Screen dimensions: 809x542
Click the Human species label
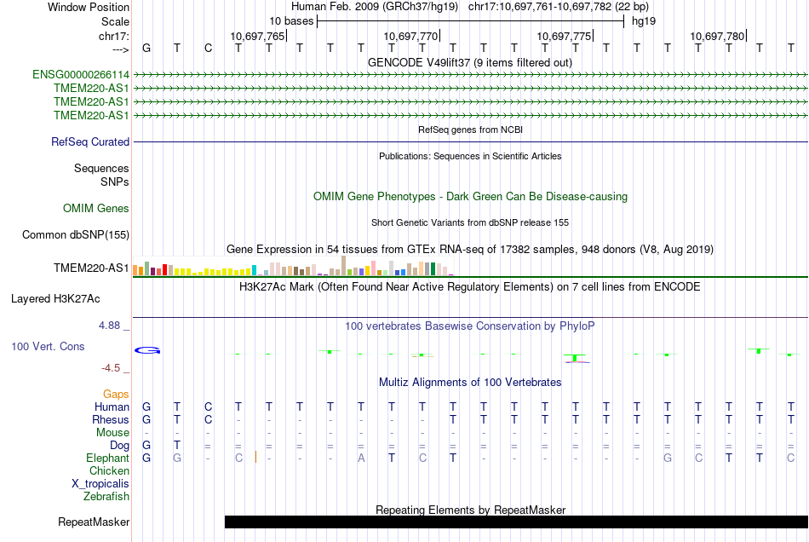[x=112, y=407]
